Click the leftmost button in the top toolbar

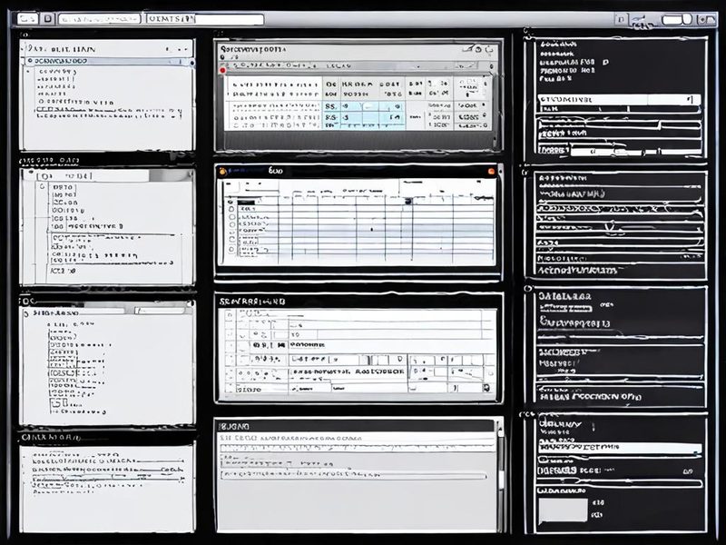tap(28, 19)
